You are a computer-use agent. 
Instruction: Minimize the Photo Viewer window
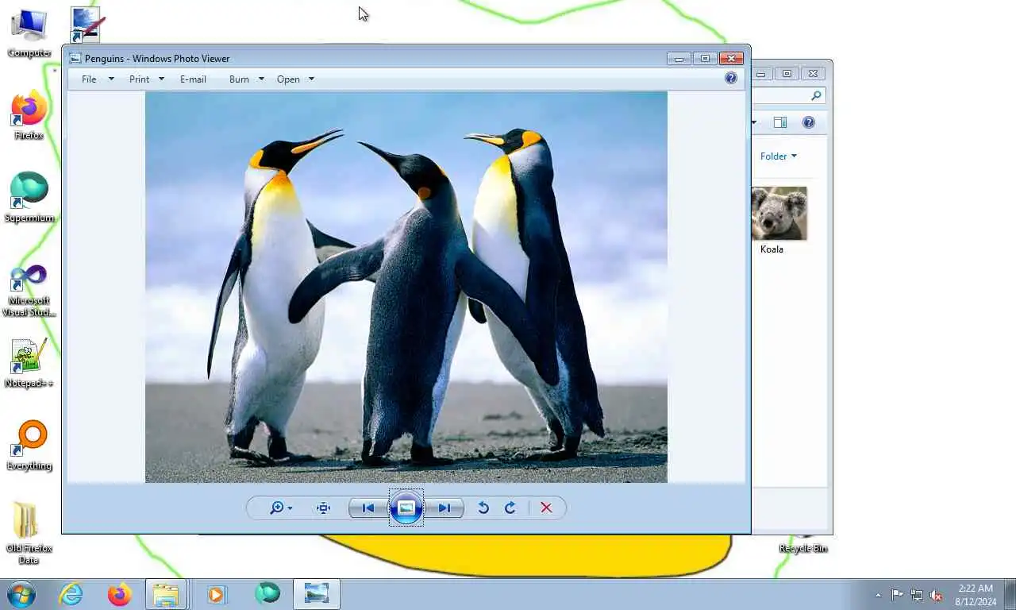679,58
